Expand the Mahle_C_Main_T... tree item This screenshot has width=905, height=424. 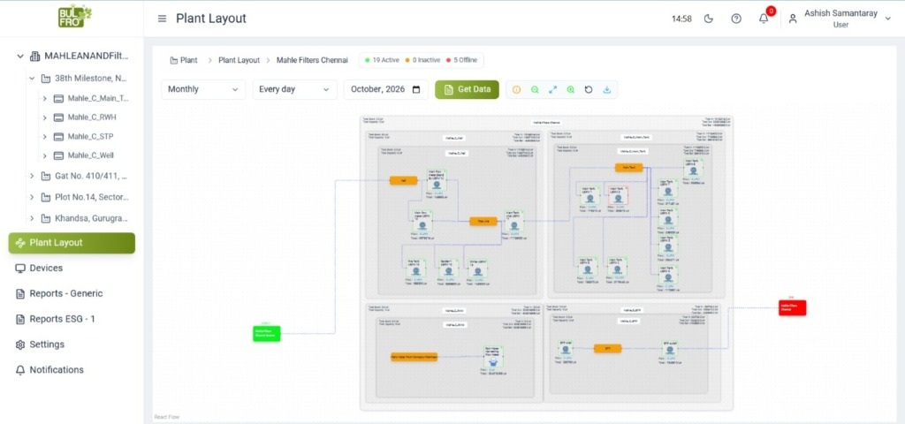click(x=44, y=99)
